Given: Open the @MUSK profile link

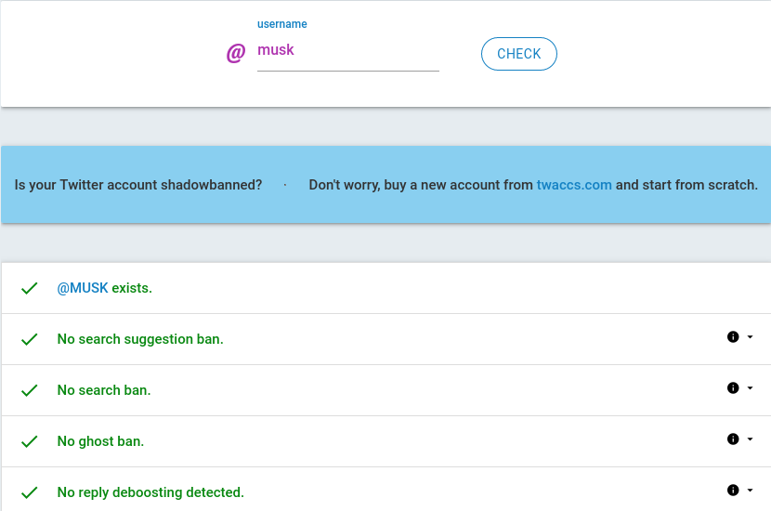Looking at the screenshot, I should 83,288.
